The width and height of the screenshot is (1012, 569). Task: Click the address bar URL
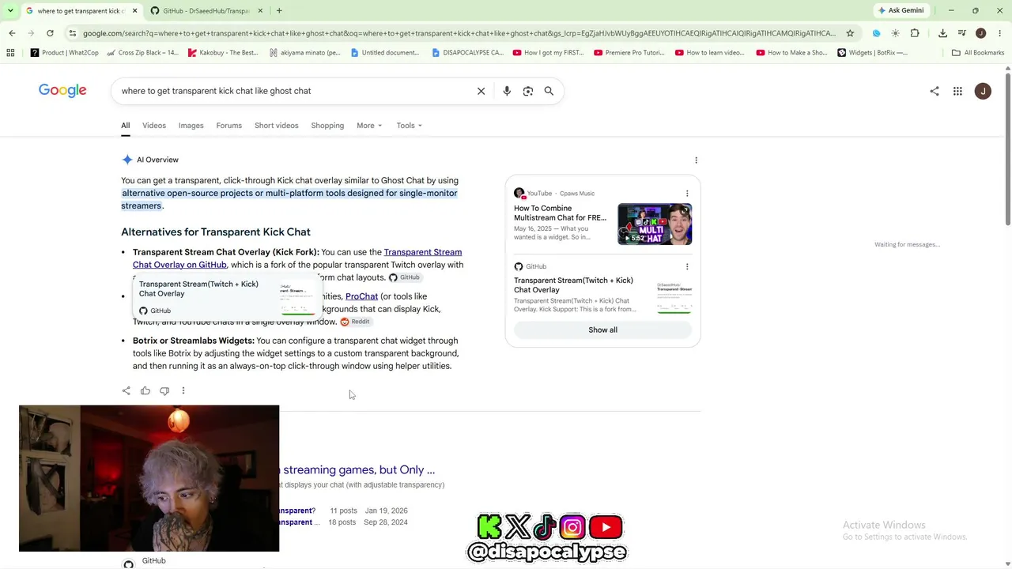pyautogui.click(x=459, y=33)
